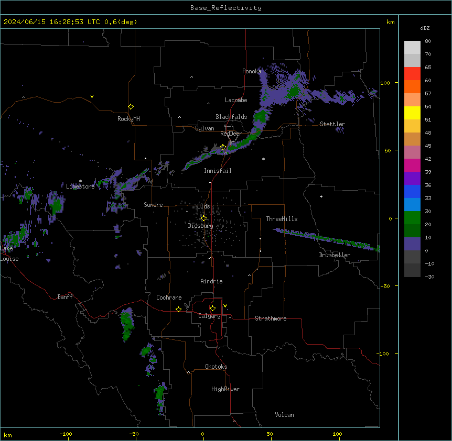Select the red 65-60 dBZ legend swatch
This screenshot has width=452, height=441.
click(x=412, y=74)
